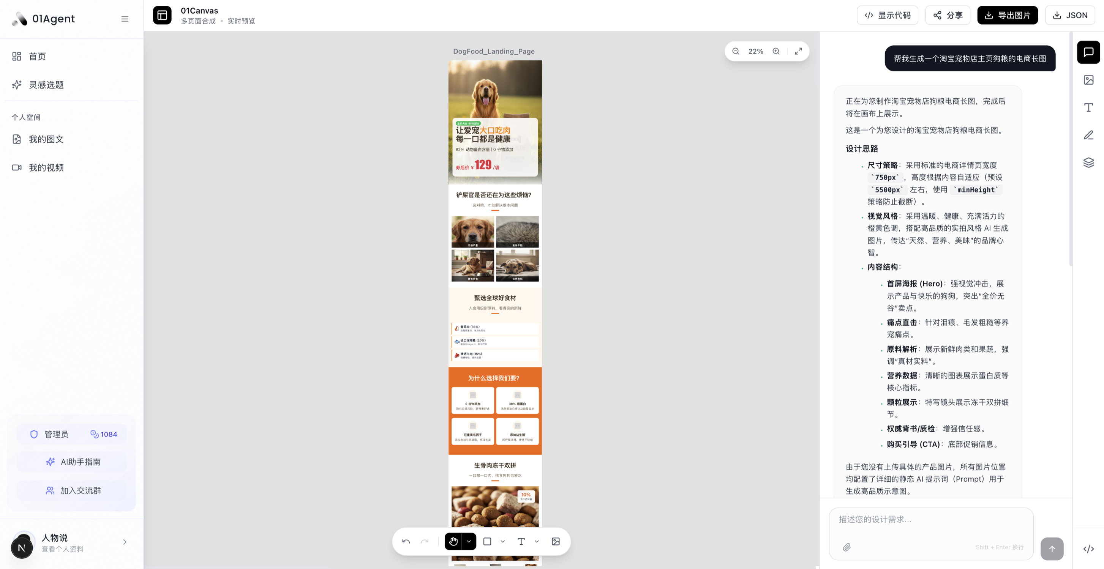Expand the shape tool dropdown arrow
This screenshot has width=1104, height=569.
tap(503, 542)
